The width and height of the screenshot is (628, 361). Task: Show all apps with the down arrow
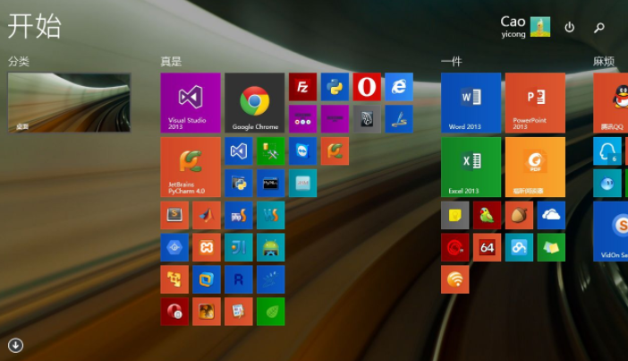point(15,345)
